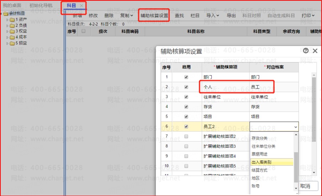Click the 取消 button in dialog
Screen dimensions: 322x196
pyautogui.click(x=305, y=186)
